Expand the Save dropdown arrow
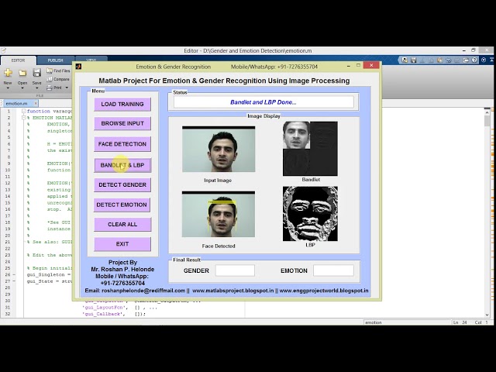496x372 pixels. pyautogui.click(x=36, y=88)
